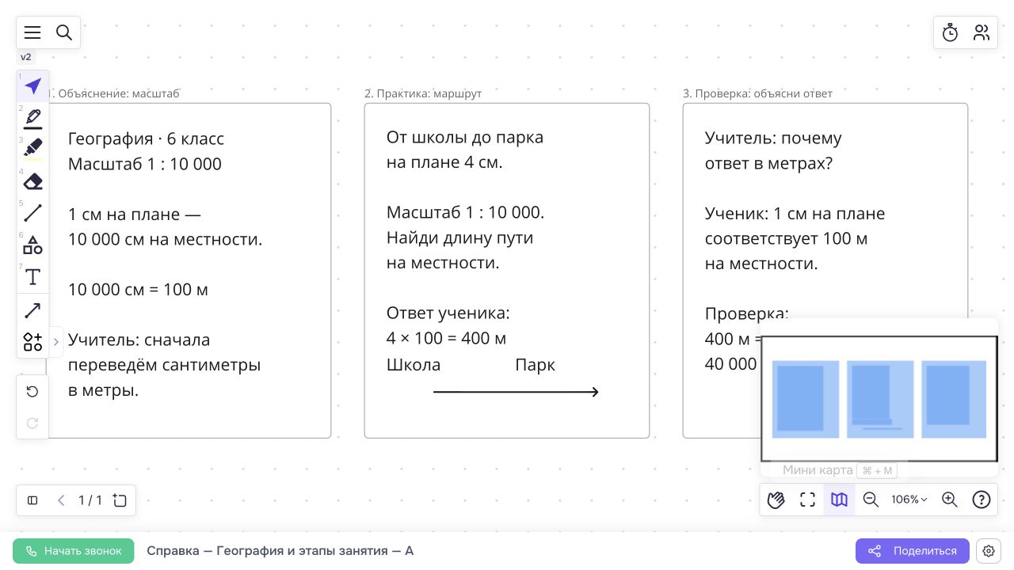
Task: Click text 4 × 100 = 400 м
Action: (x=446, y=339)
